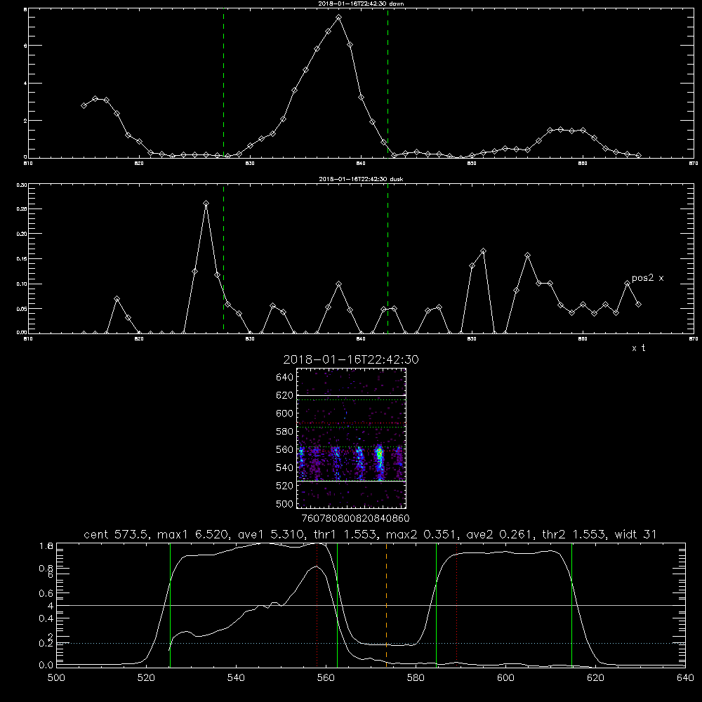Screen dimensions: 702x702
Task: Click the "600" tick label on bottom plot axis
Action: (x=505, y=678)
